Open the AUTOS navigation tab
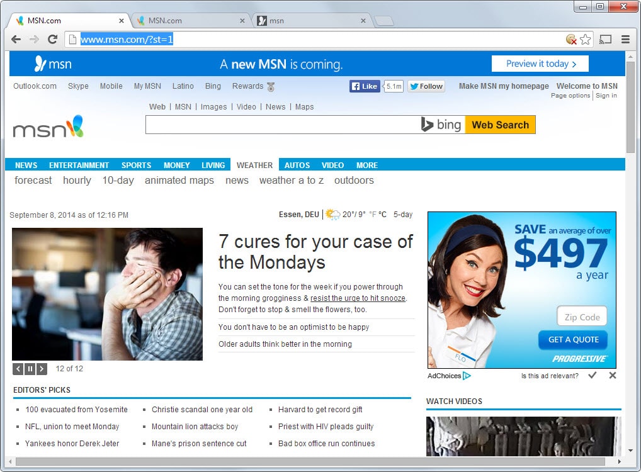The width and height of the screenshot is (641, 472). (297, 165)
